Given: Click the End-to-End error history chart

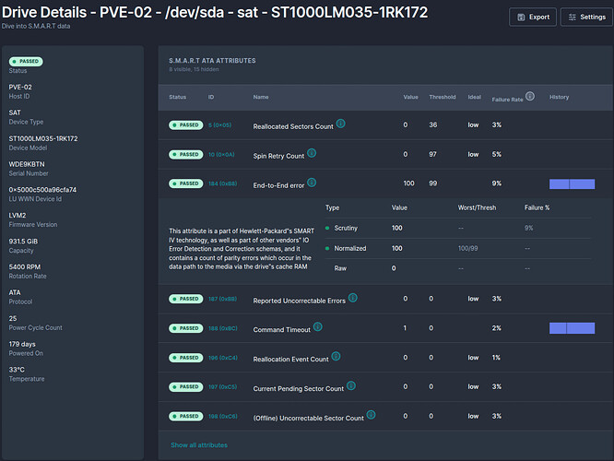Looking at the screenshot, I should (x=572, y=184).
